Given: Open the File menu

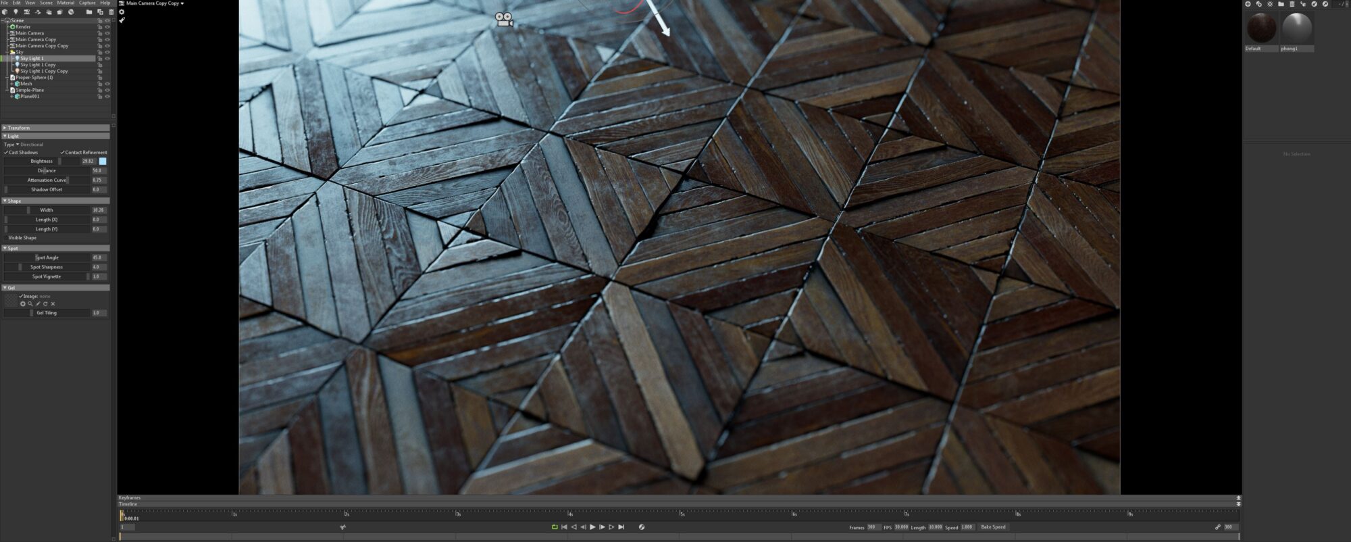Looking at the screenshot, I should 5,3.
